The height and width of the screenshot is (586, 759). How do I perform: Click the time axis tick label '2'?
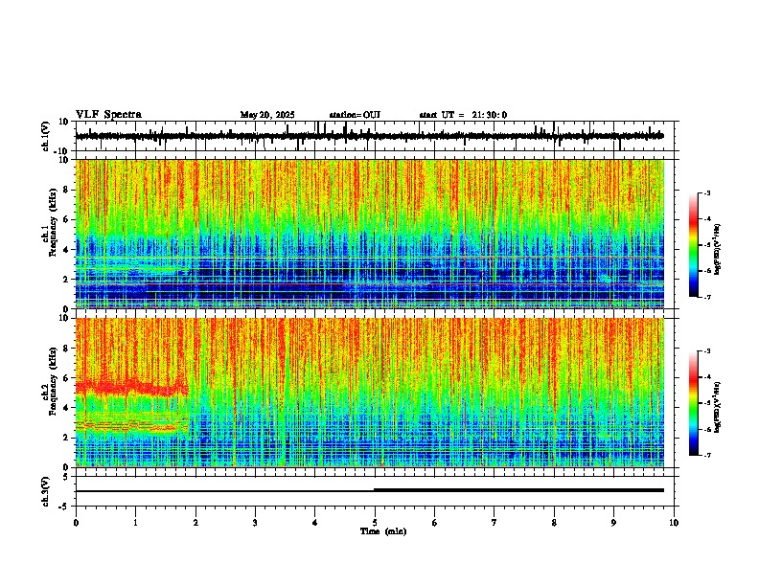[195, 523]
